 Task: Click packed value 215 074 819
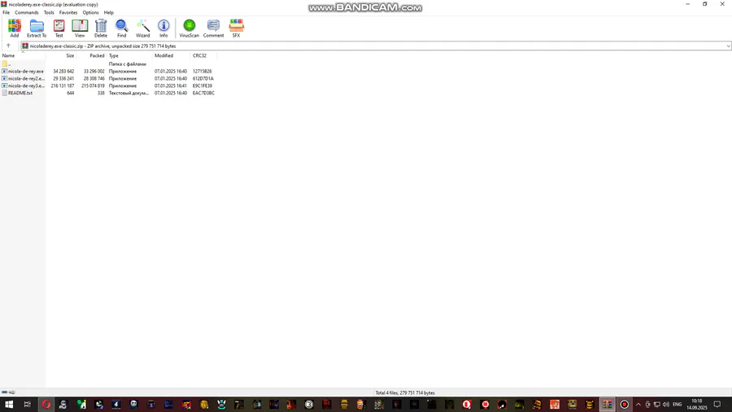click(93, 86)
